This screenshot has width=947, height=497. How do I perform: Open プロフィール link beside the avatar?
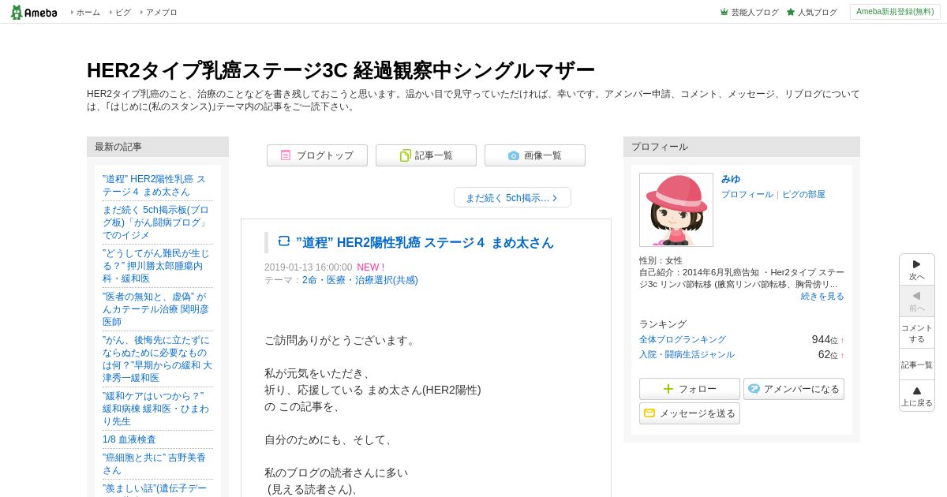[x=747, y=194]
